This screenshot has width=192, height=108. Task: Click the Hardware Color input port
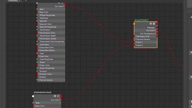pyautogui.click(x=134, y=36)
